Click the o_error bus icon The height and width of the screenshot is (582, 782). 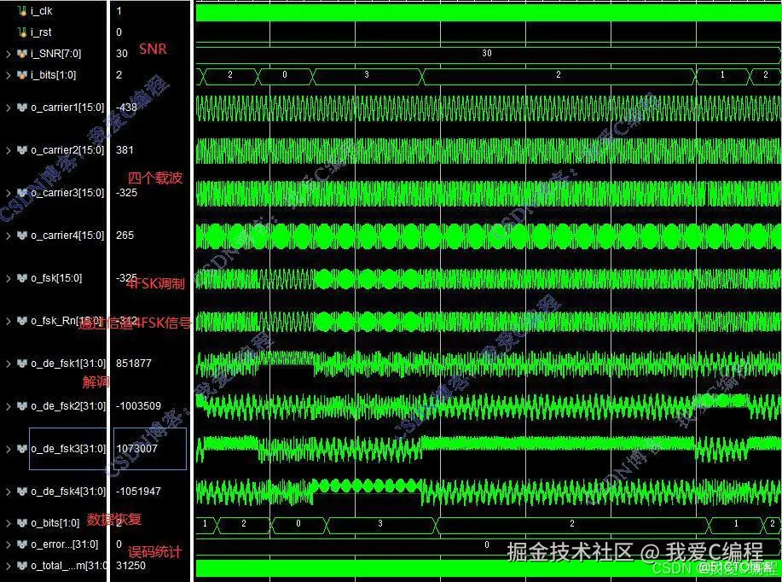click(x=22, y=544)
